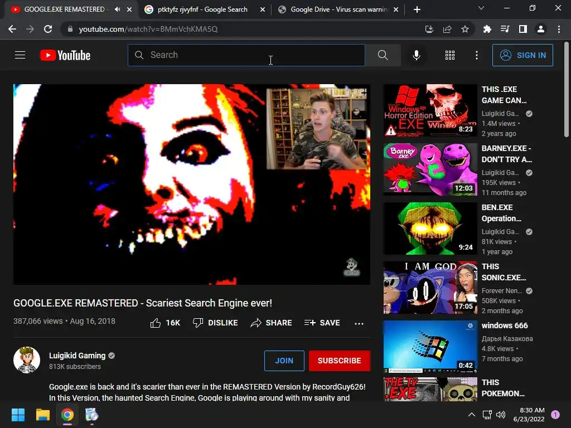Share the video via SHARE button

click(x=272, y=323)
